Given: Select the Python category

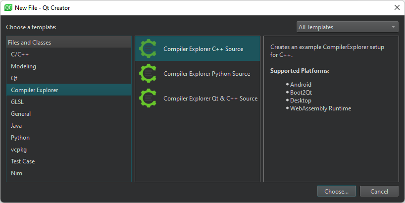Looking at the screenshot, I should pos(20,138).
